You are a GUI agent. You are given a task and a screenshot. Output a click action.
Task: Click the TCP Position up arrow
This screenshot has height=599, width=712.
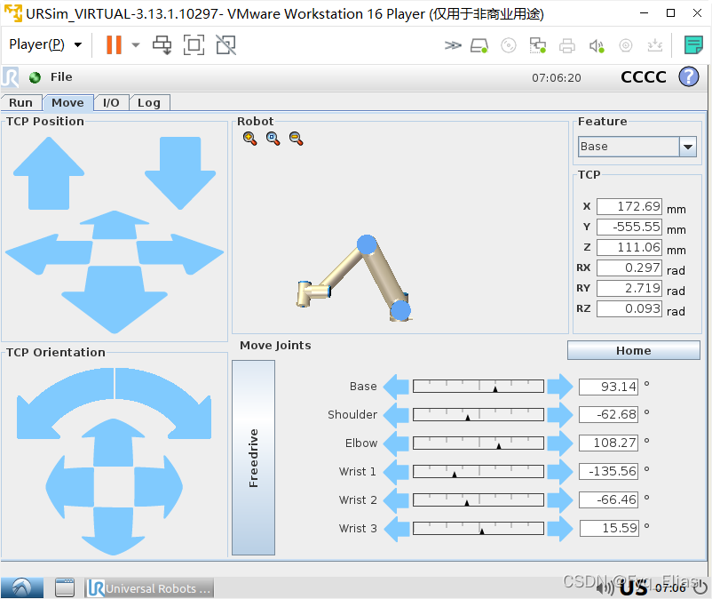(49, 173)
